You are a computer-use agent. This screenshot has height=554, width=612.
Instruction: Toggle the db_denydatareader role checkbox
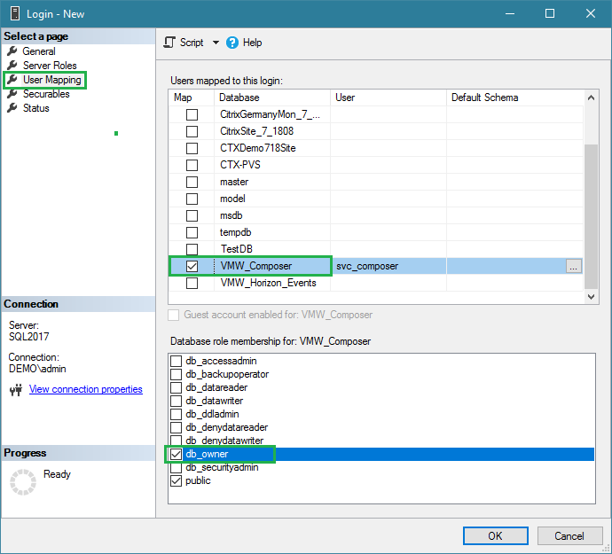click(x=176, y=427)
